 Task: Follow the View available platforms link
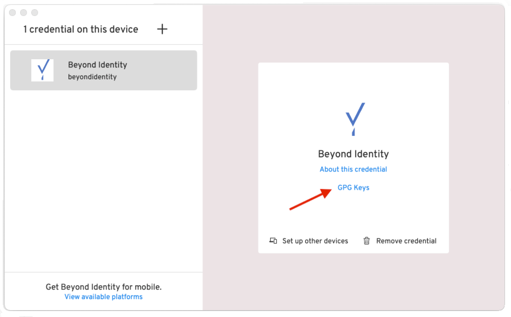tap(103, 297)
